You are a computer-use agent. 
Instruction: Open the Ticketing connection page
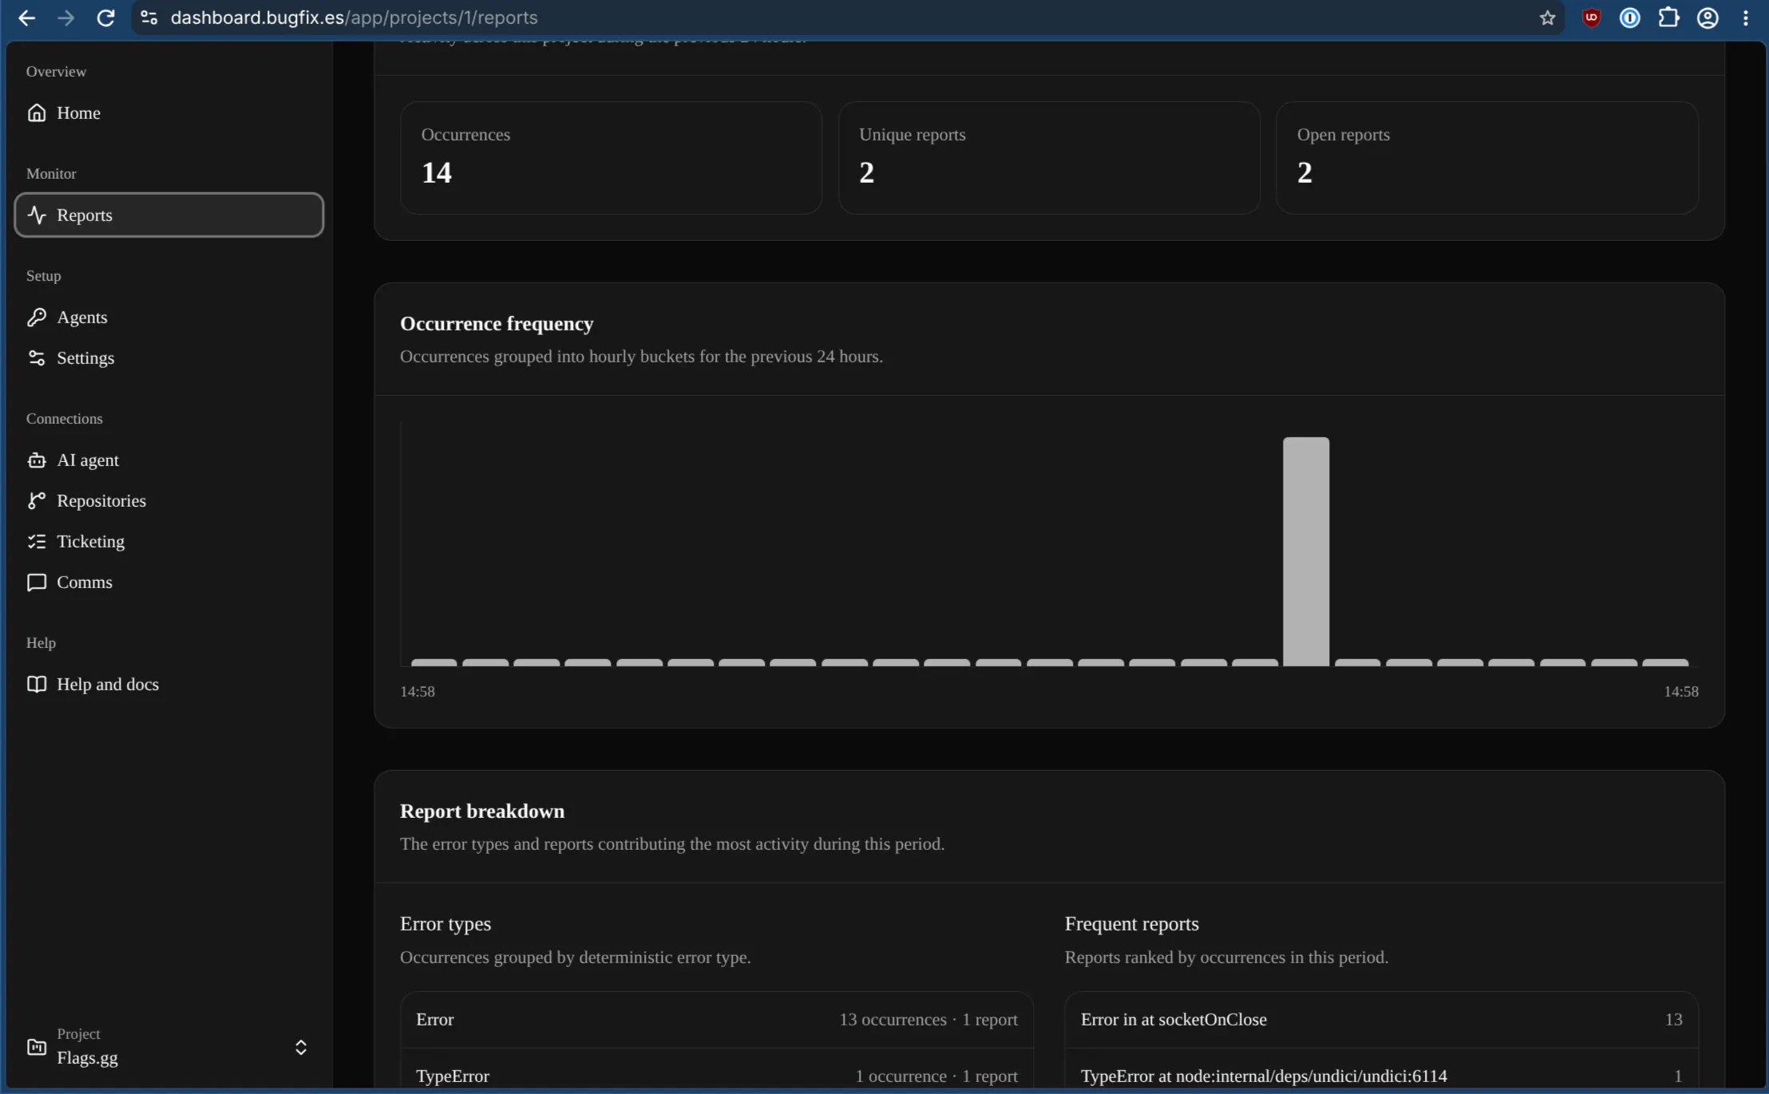click(x=169, y=541)
